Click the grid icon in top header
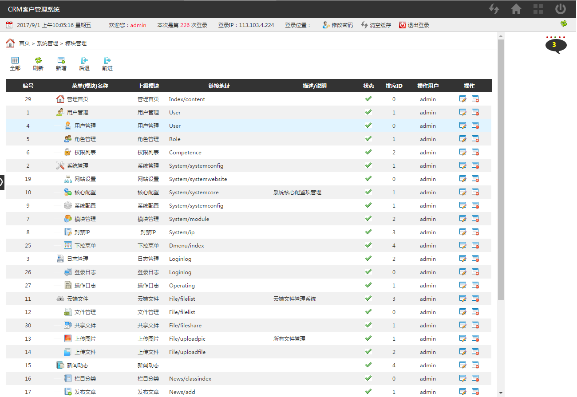 point(538,9)
